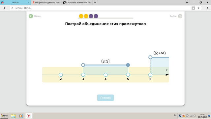Click the green Назад back arrow icon
211x119 pixels.
(x=31, y=16)
